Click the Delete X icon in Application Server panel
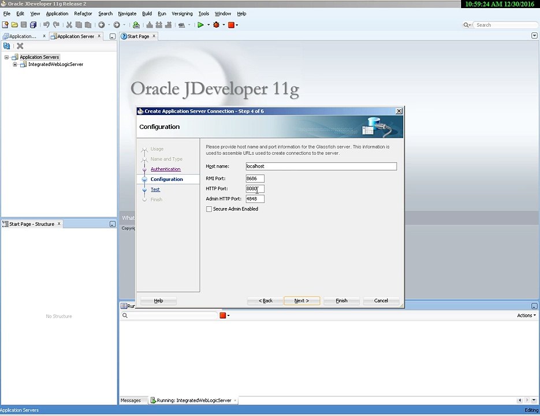The image size is (540, 416). (20, 46)
